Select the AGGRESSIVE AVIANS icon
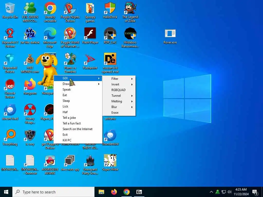Viewport: 263px width, 197px height. click(x=50, y=161)
